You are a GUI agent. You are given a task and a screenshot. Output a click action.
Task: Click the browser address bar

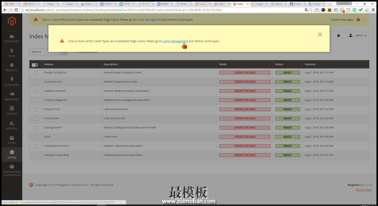coord(148,10)
